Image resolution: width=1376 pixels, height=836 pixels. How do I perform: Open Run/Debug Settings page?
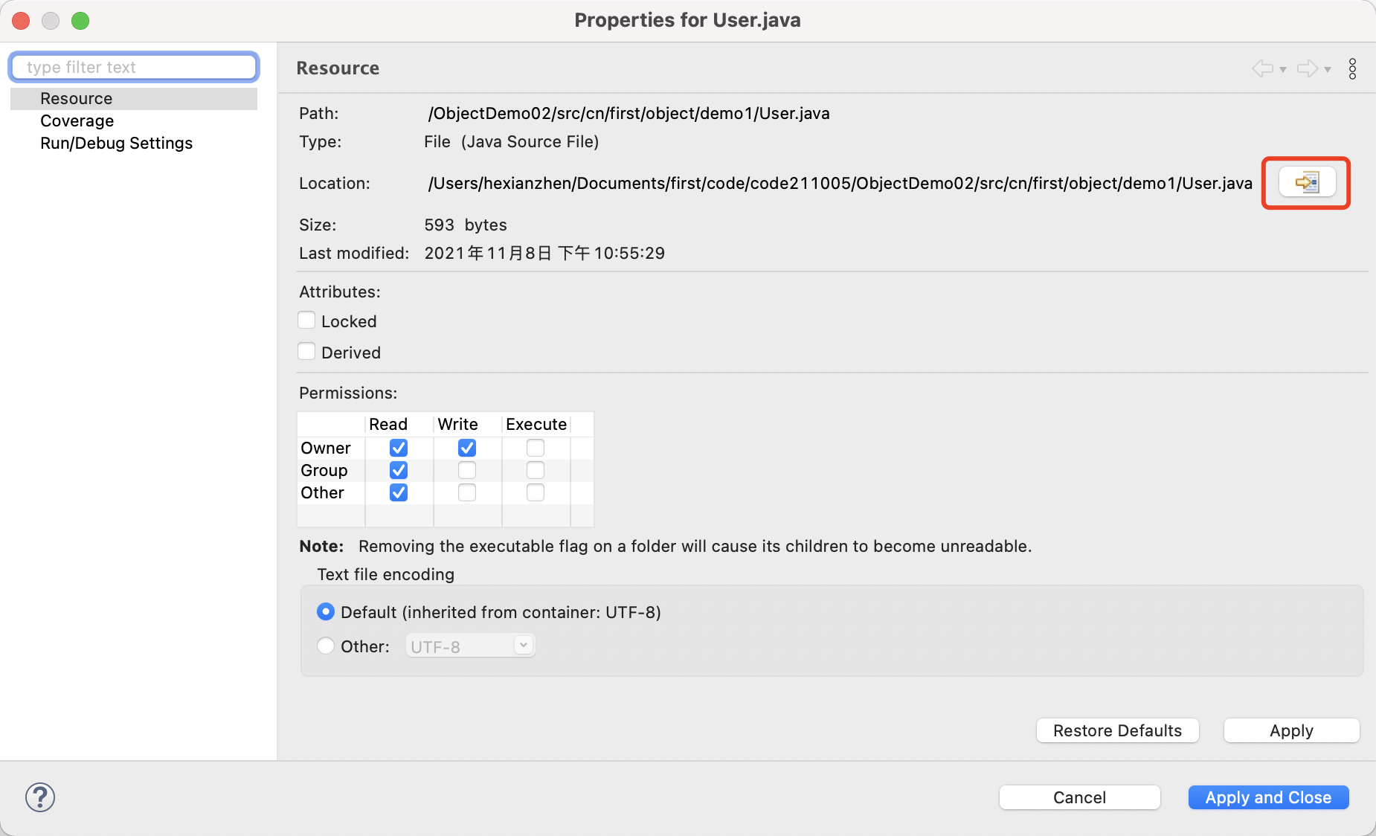point(117,143)
